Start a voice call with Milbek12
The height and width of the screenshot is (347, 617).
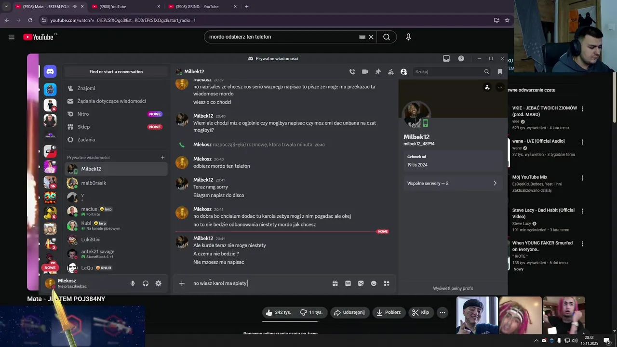pyautogui.click(x=352, y=72)
